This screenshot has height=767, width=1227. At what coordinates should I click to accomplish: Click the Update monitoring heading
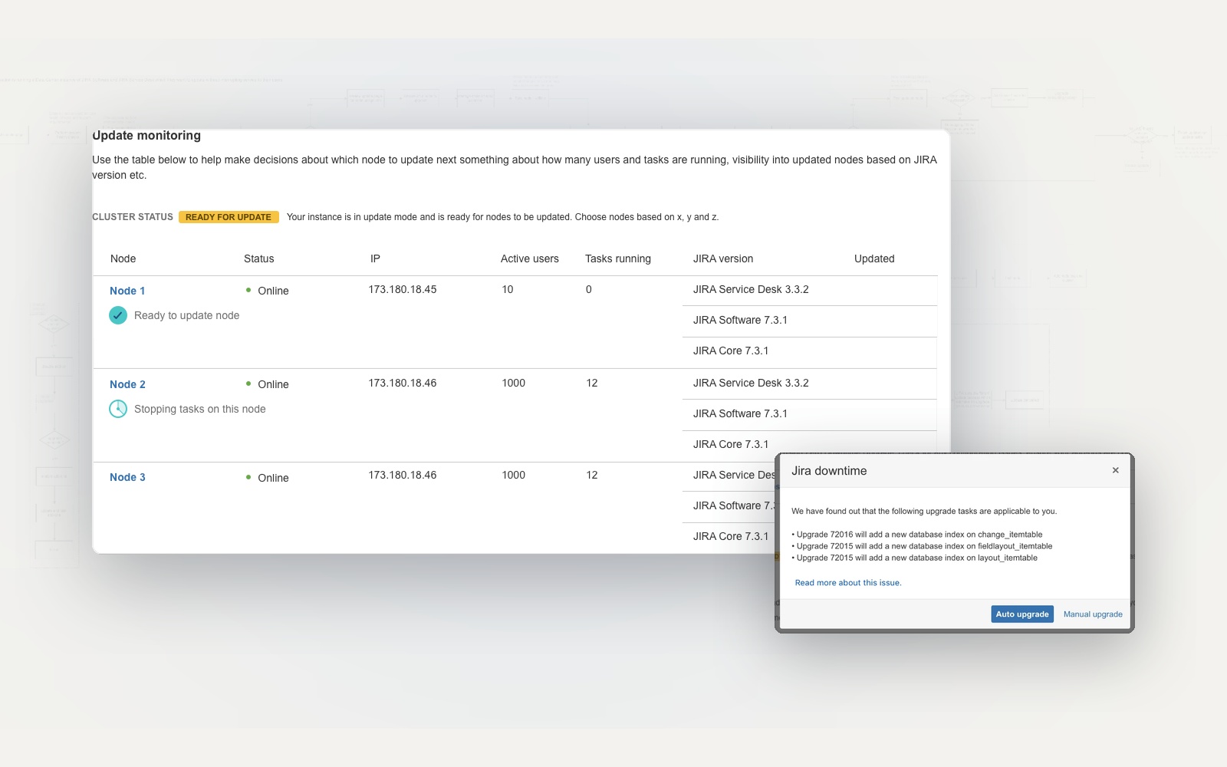tap(146, 135)
